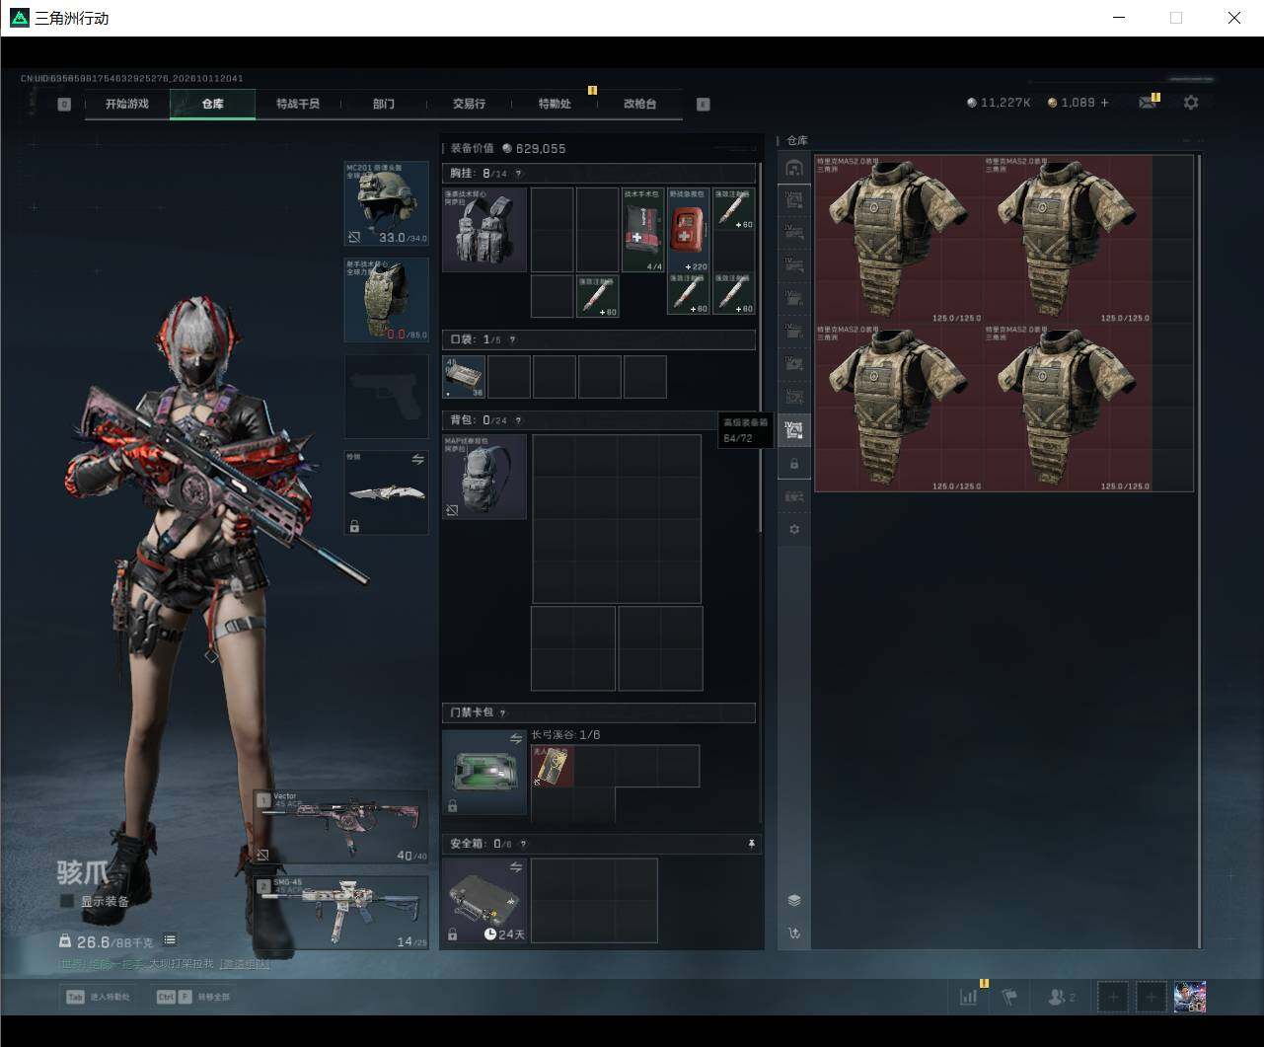Toggle the pin on the 安全箱 header
This screenshot has height=1047, width=1264.
point(751,844)
